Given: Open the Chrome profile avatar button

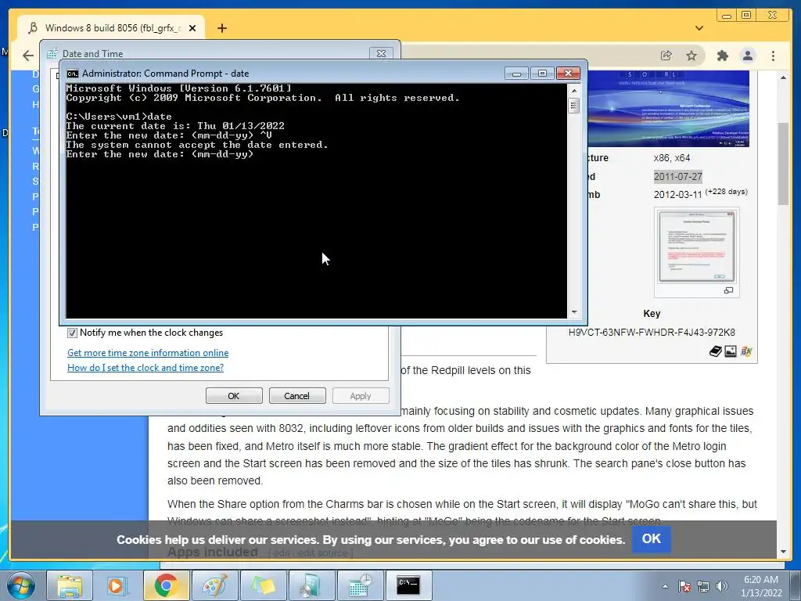Looking at the screenshot, I should point(747,56).
